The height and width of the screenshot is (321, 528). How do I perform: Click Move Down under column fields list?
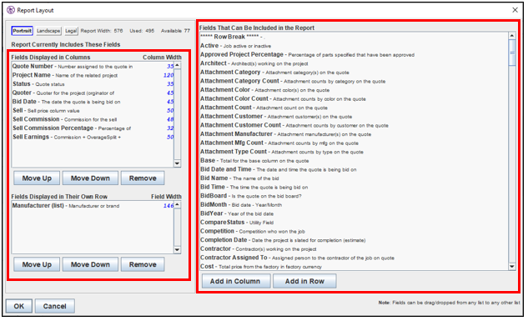pos(90,178)
